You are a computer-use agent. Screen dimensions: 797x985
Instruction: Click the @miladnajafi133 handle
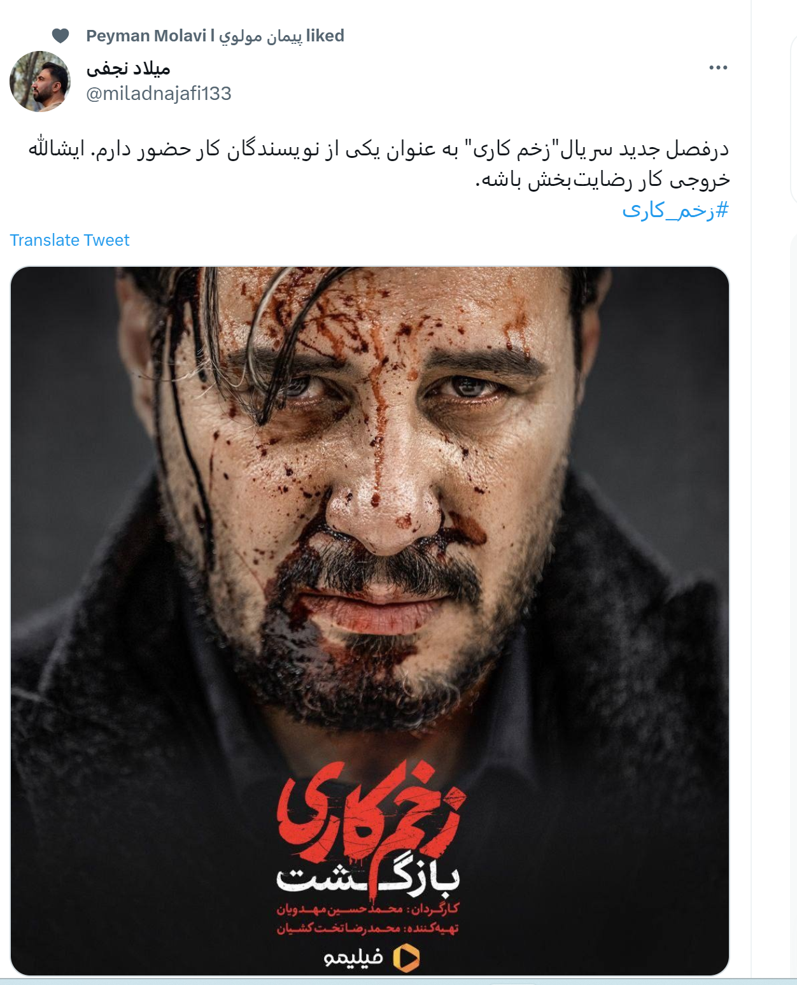(159, 94)
